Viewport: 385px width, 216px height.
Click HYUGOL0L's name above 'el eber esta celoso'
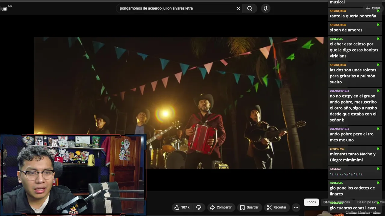(336, 39)
